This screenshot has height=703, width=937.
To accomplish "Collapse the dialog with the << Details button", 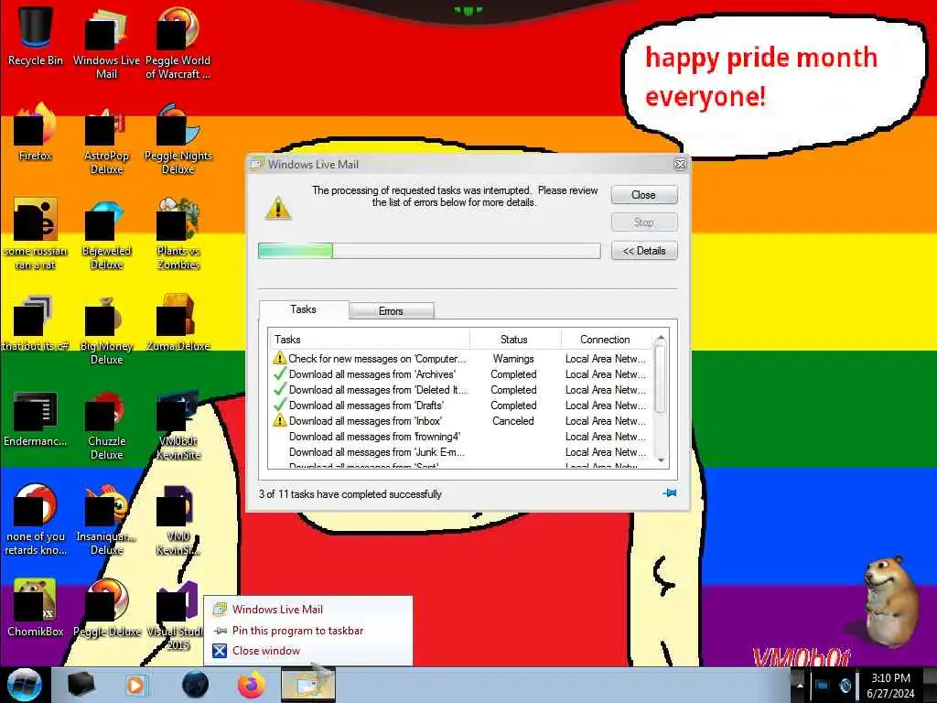I will point(644,251).
